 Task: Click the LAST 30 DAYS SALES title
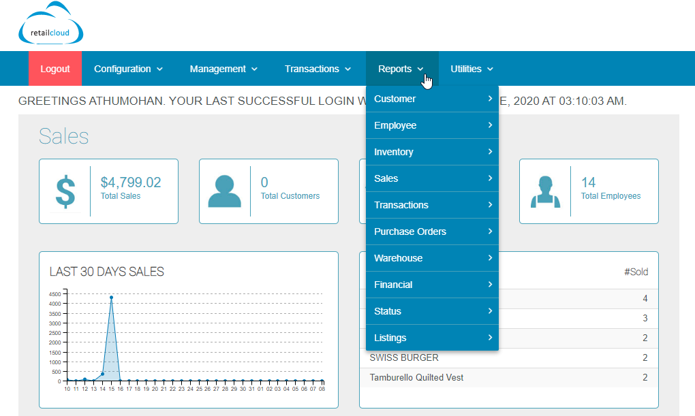click(107, 272)
